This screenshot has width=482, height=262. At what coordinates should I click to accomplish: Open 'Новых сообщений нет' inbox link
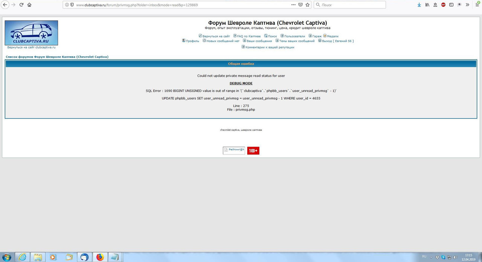223,41
